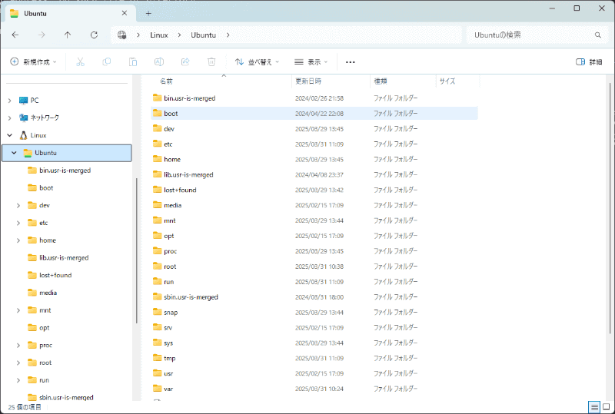Expand chevron after Linux breadcrumb
The height and width of the screenshot is (414, 615).
pos(179,35)
